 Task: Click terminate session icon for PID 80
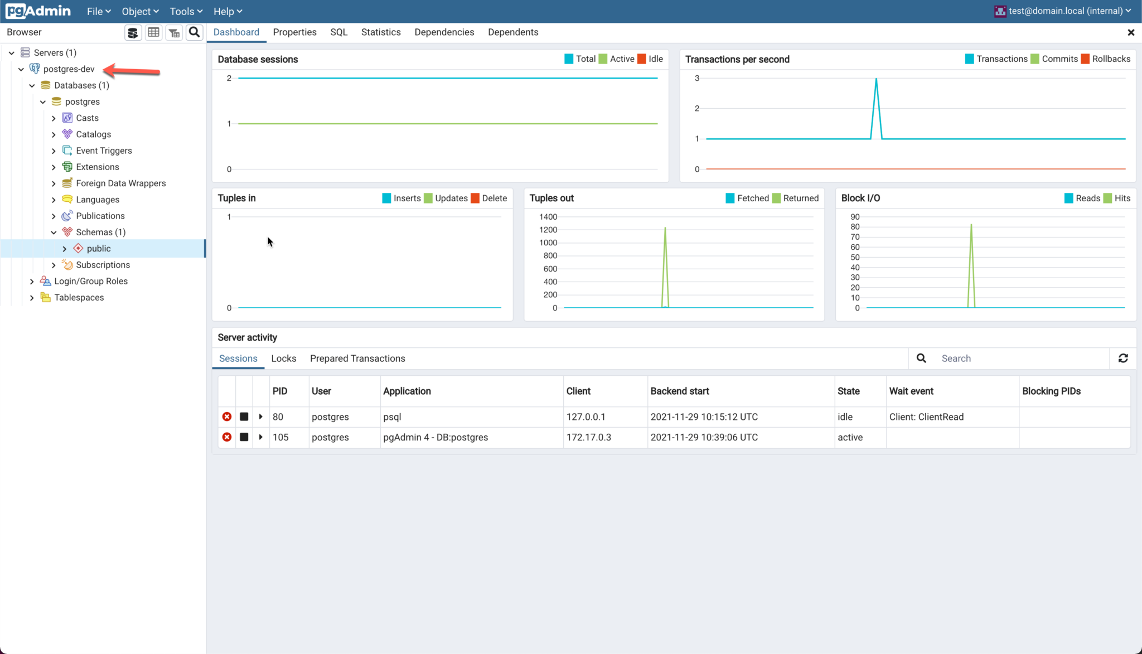(227, 416)
